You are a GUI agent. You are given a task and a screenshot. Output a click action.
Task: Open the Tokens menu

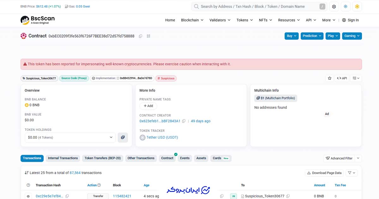pyautogui.click(x=244, y=20)
